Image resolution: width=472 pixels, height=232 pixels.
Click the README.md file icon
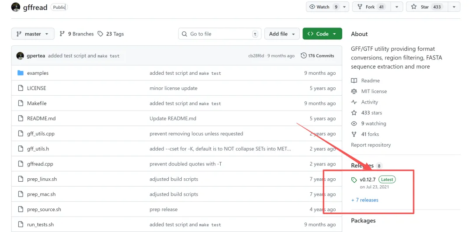[21, 118]
